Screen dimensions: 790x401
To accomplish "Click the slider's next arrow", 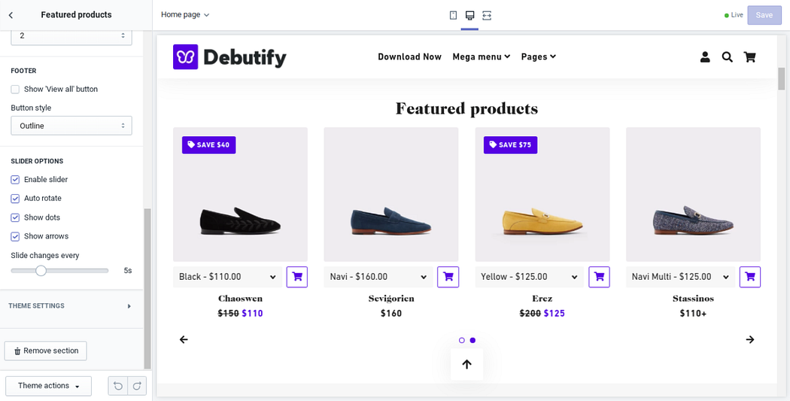I will click(750, 339).
